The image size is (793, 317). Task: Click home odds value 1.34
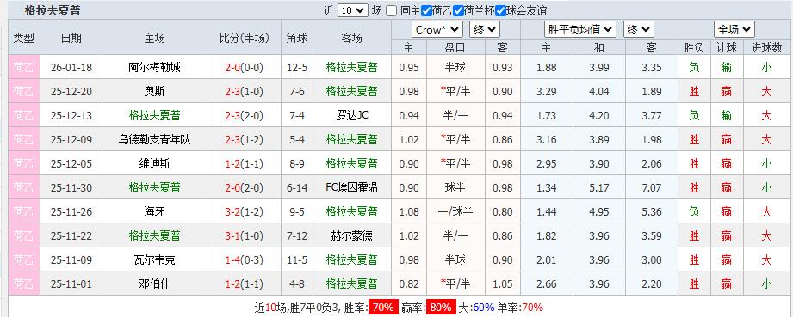[546, 188]
